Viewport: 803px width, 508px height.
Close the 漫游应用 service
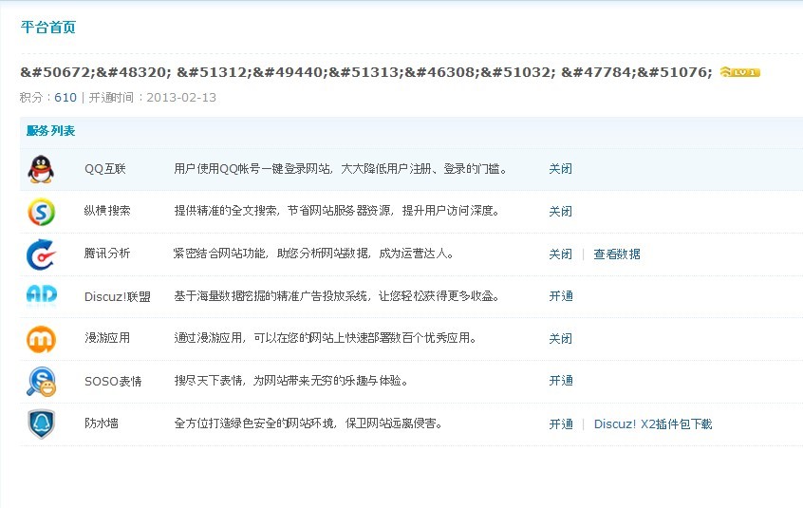[x=560, y=338]
